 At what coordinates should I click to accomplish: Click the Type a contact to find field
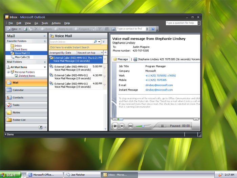point(131,29)
